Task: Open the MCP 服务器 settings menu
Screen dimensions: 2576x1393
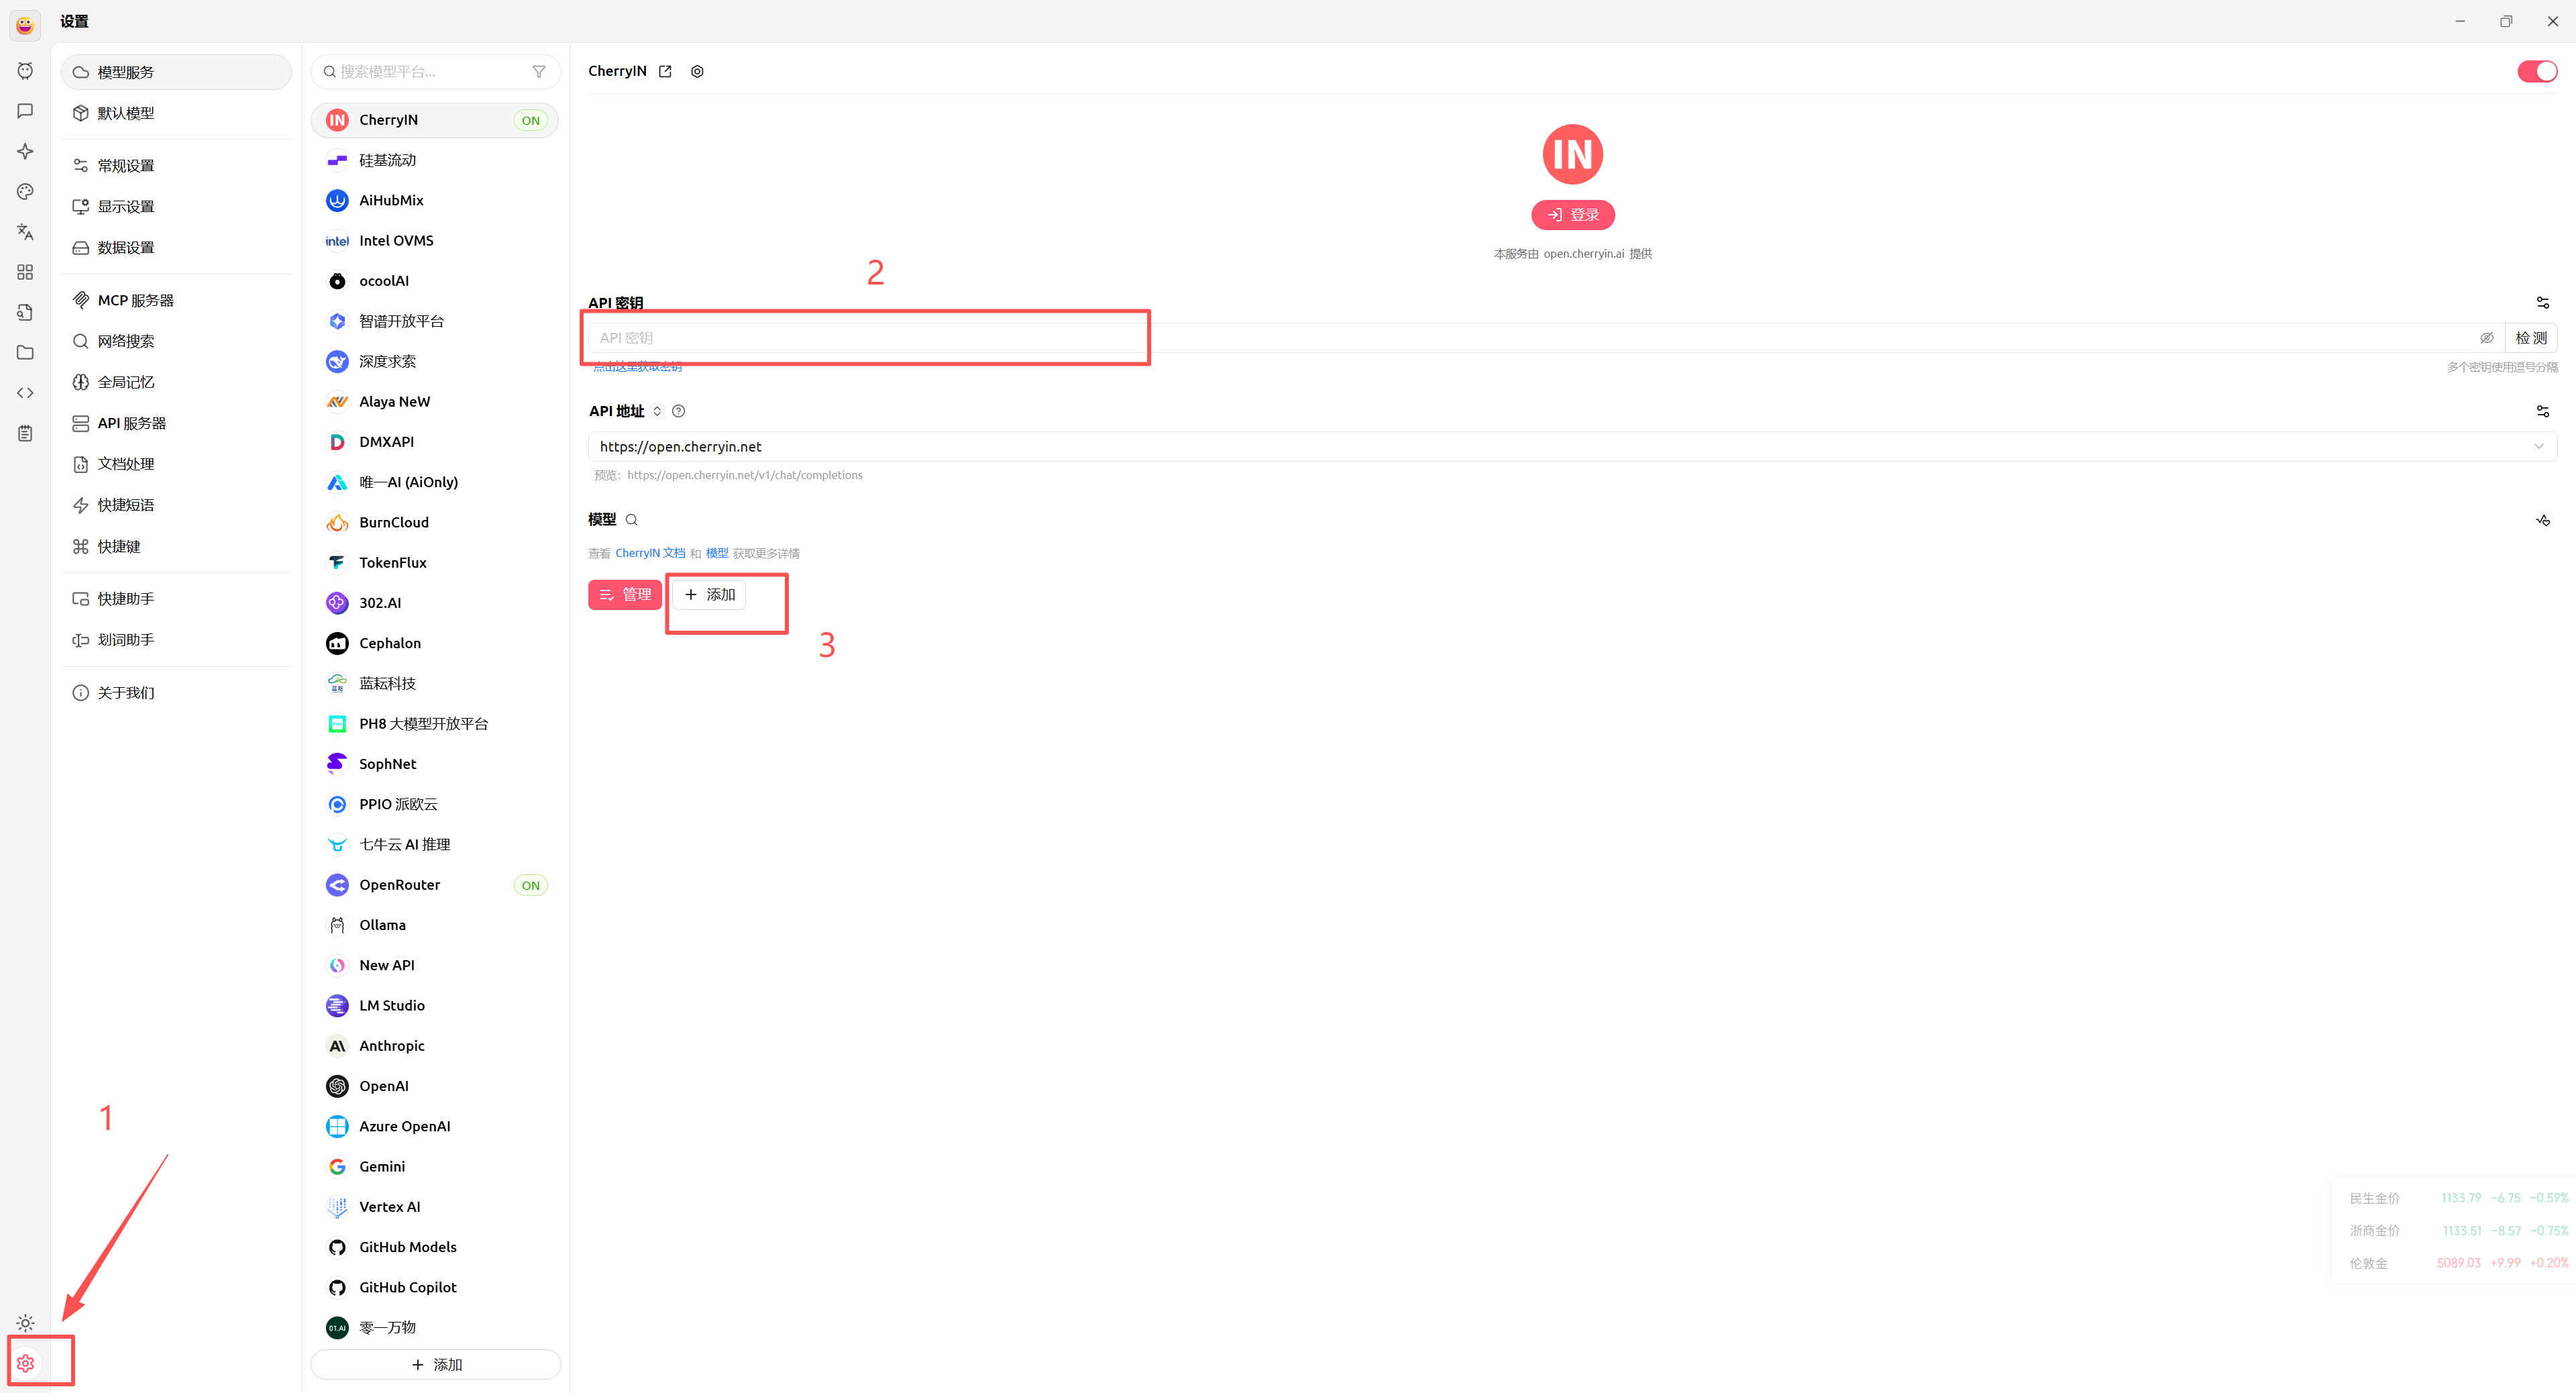Action: [x=135, y=300]
